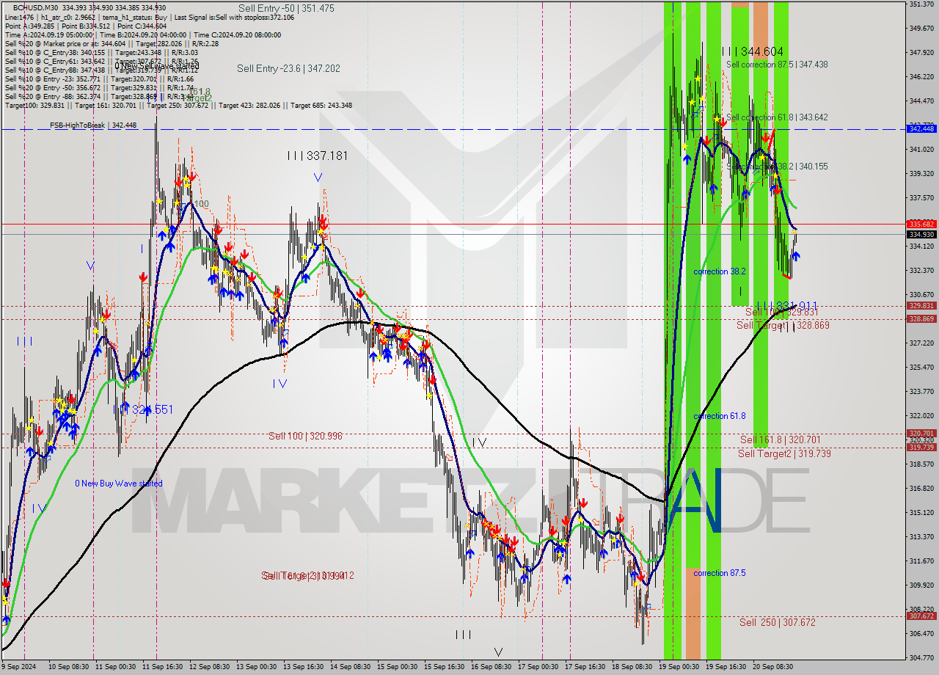This screenshot has width=939, height=675.
Task: Click the 304.770 price axis value
Action: click(921, 657)
